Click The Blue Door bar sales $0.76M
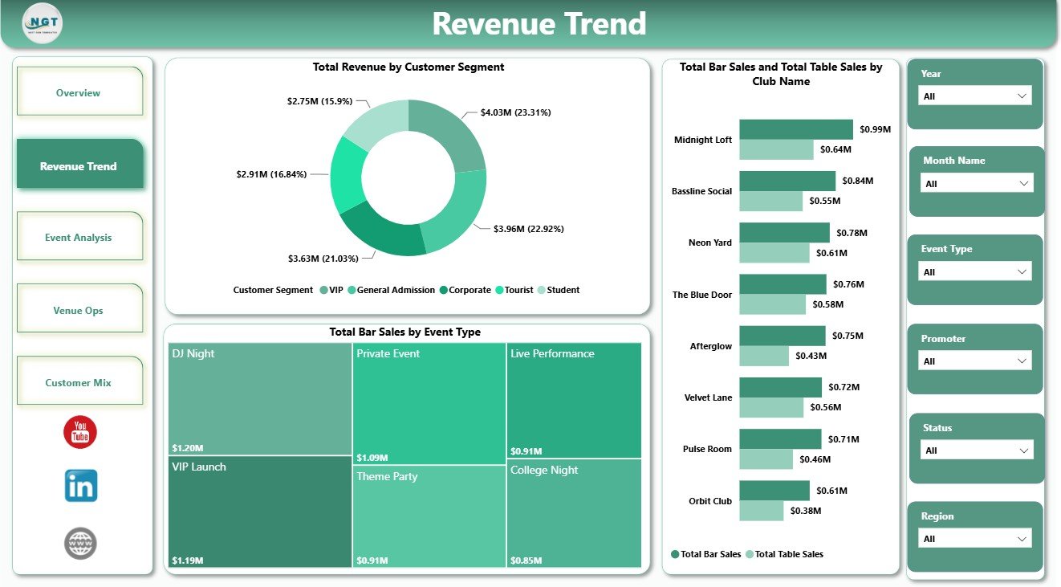The image size is (1061, 587). [783, 284]
